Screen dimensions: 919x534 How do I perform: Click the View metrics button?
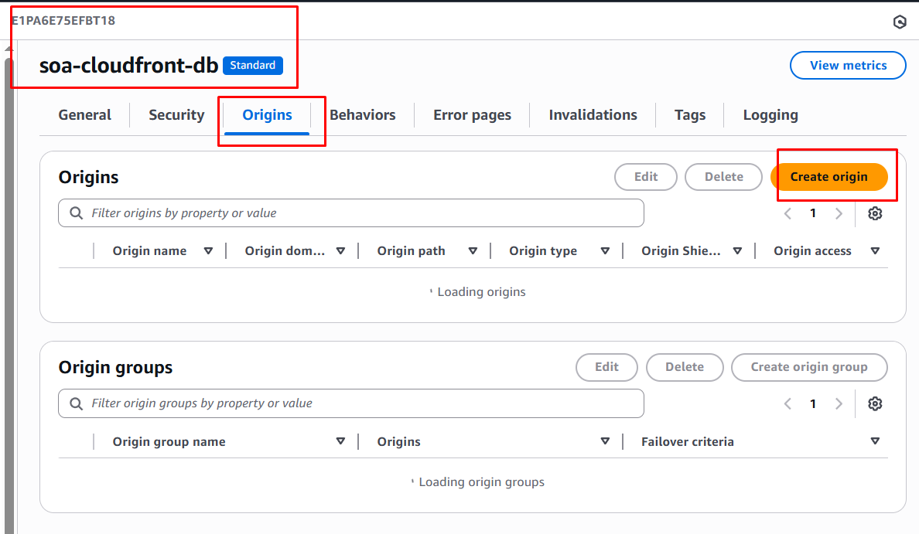click(848, 66)
